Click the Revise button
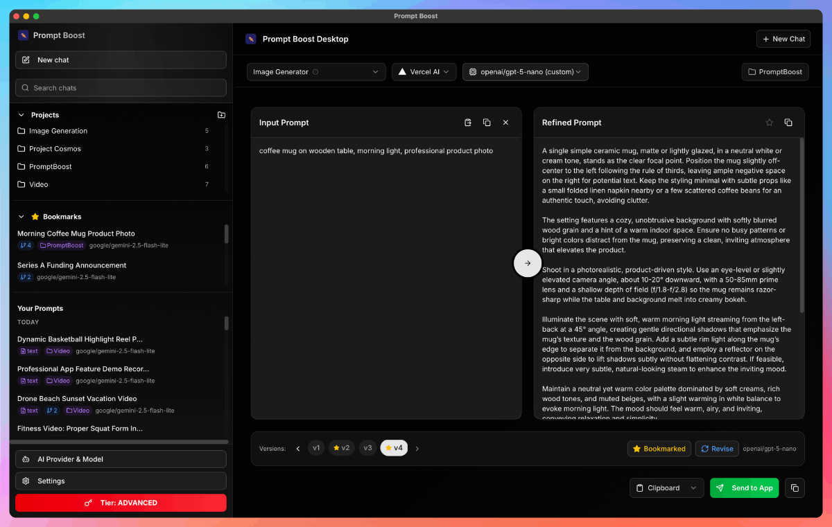Viewport: 832px width, 527px height. pyautogui.click(x=717, y=448)
